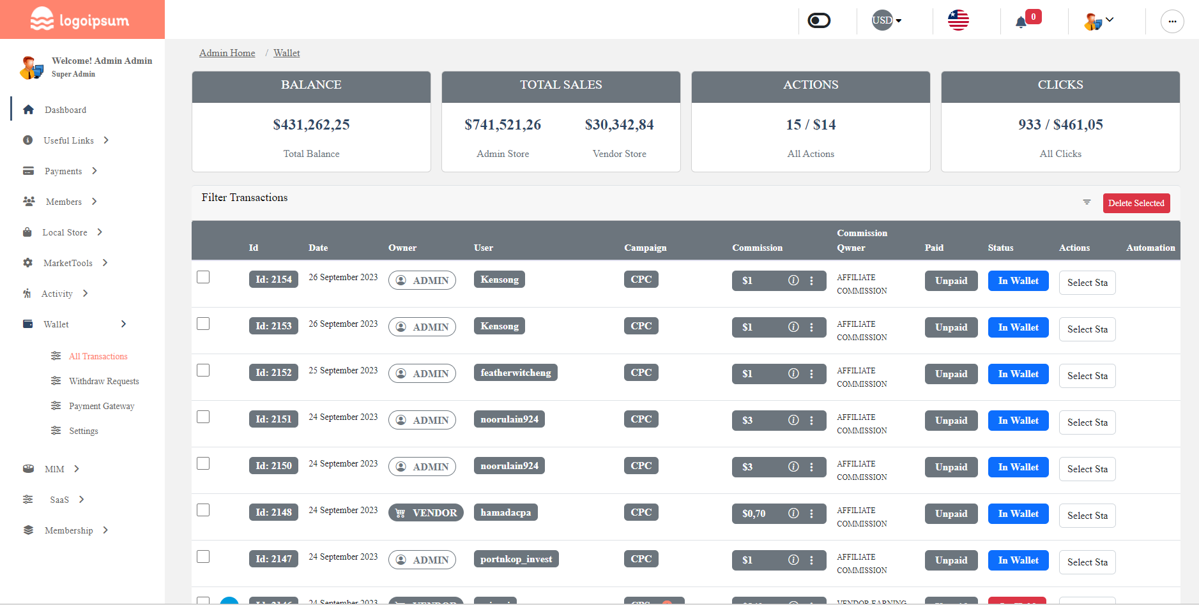Open the kebab menu on transaction 2153's commission
Viewport: 1199px width, 605px height.
(x=812, y=327)
